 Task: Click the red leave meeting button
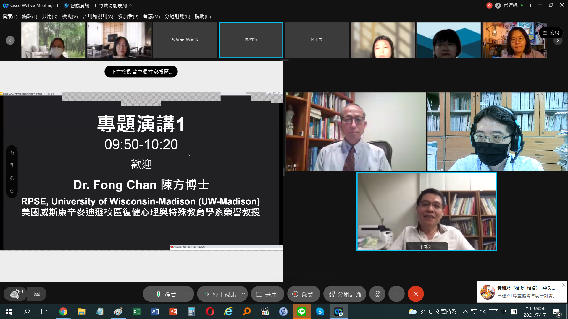tap(416, 294)
